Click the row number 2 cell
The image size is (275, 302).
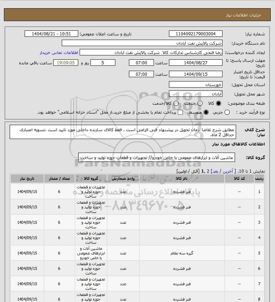click(x=259, y=207)
